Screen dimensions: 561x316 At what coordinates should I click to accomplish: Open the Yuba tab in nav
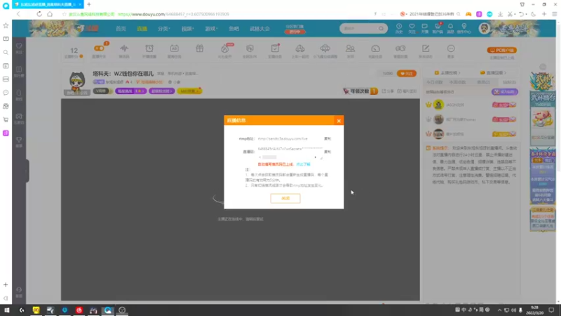click(234, 29)
